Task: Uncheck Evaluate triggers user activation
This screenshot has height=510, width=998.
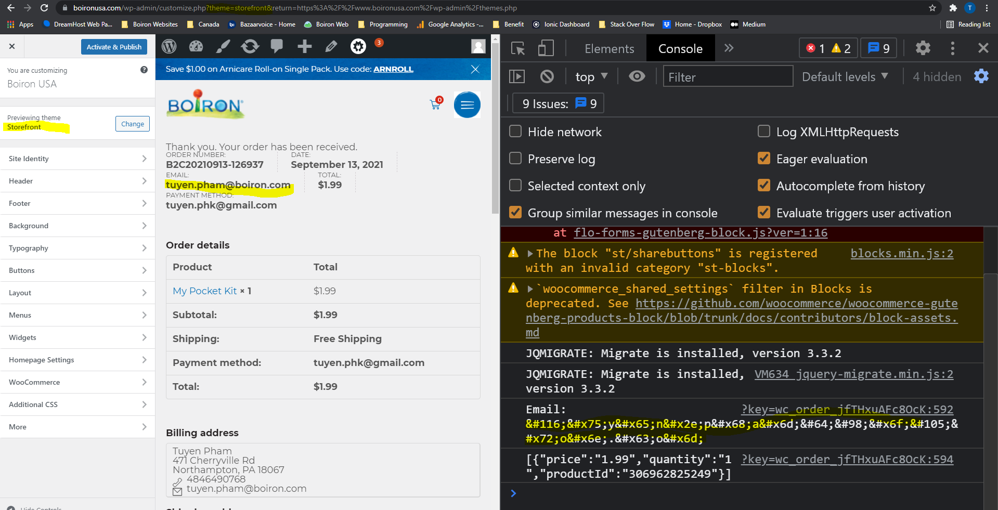Action: point(764,213)
